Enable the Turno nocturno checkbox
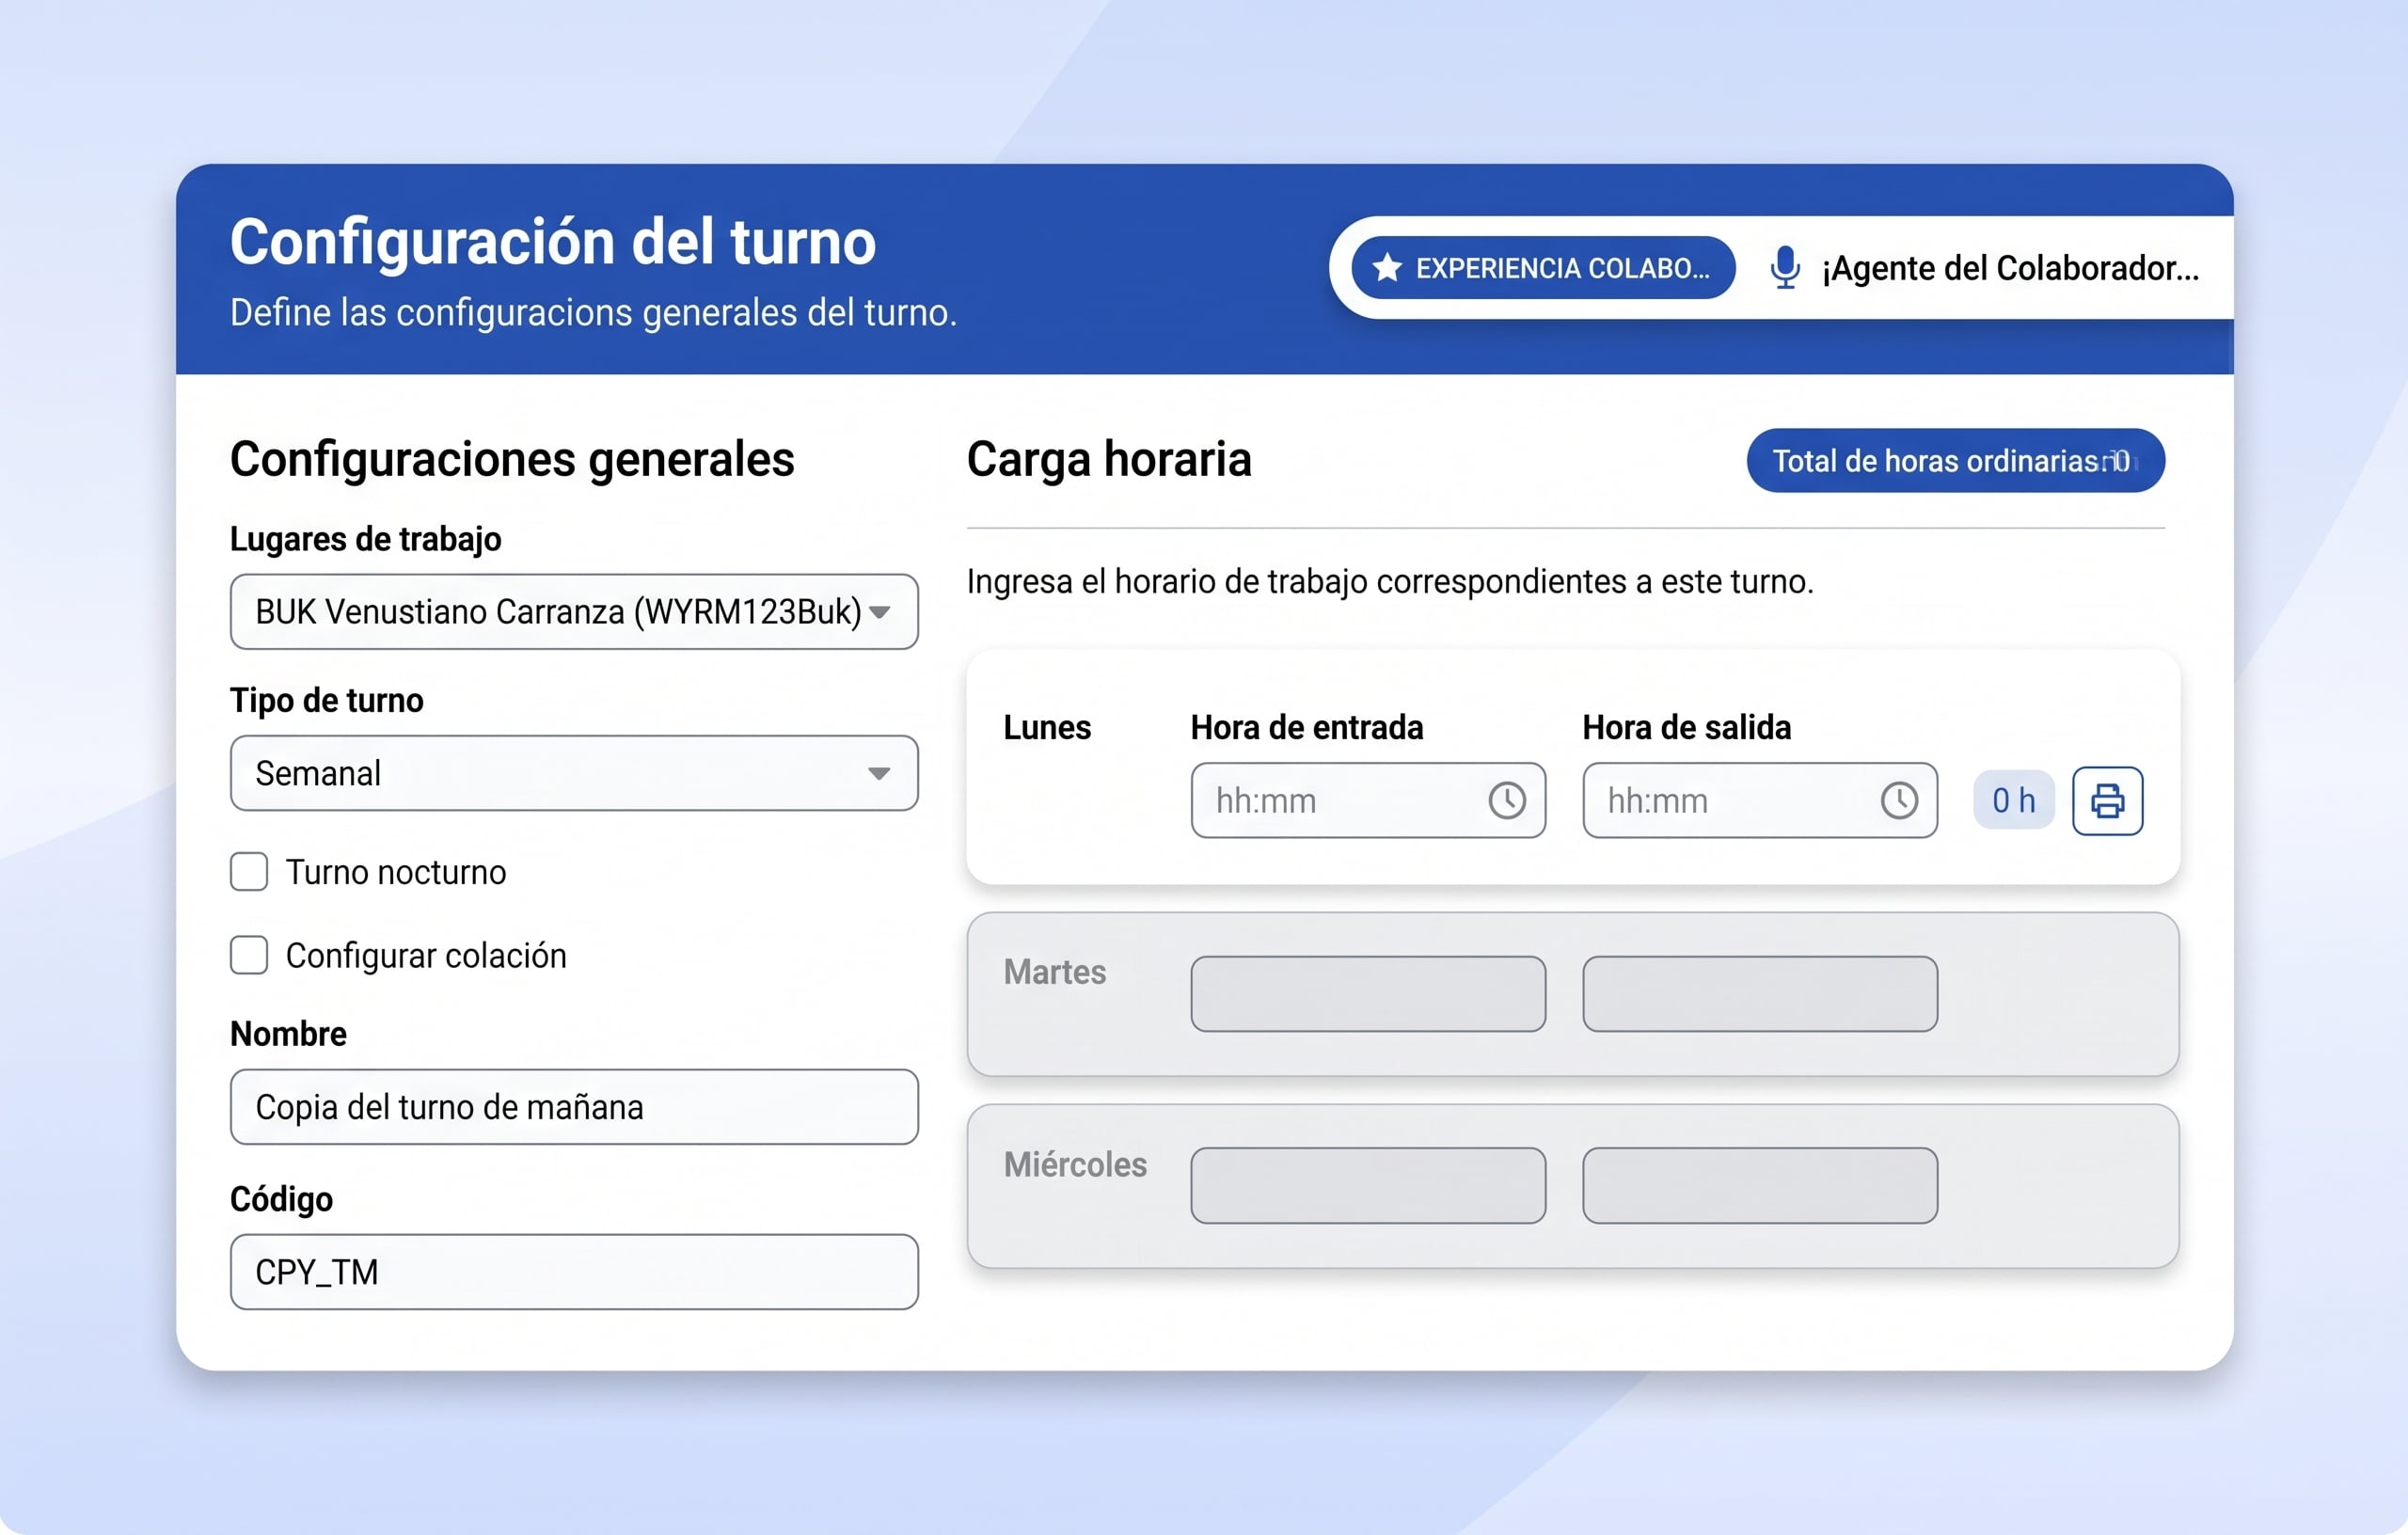Screen dimensions: 2408x1535 tap(249, 871)
